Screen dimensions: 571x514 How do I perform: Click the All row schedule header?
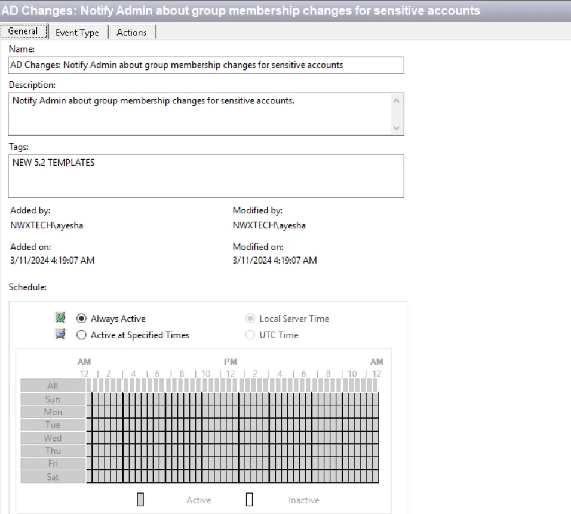pos(53,385)
